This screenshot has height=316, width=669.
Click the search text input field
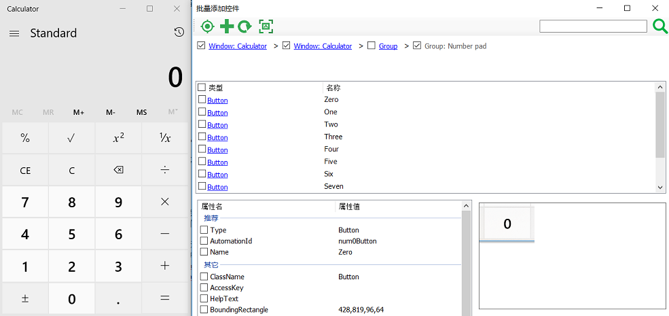[593, 27]
